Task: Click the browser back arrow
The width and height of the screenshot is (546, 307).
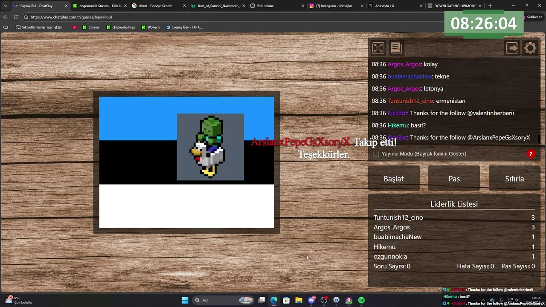Action: tap(6, 17)
